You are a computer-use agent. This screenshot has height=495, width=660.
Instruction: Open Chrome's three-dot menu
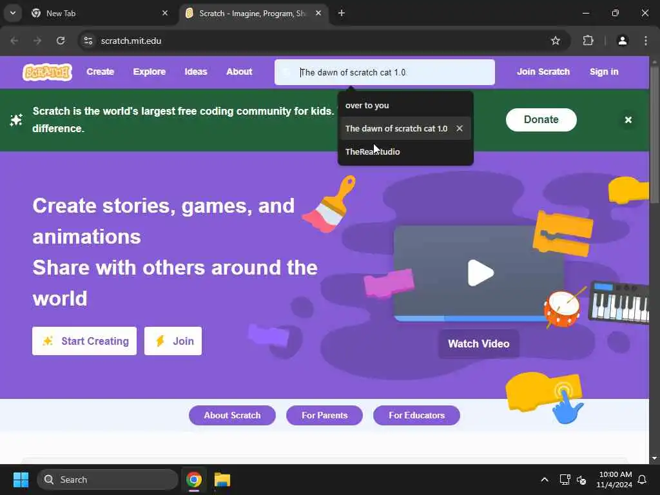point(646,41)
